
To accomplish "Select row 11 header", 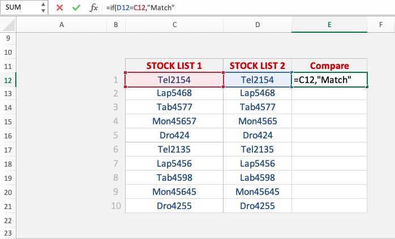I will pyautogui.click(x=8, y=66).
